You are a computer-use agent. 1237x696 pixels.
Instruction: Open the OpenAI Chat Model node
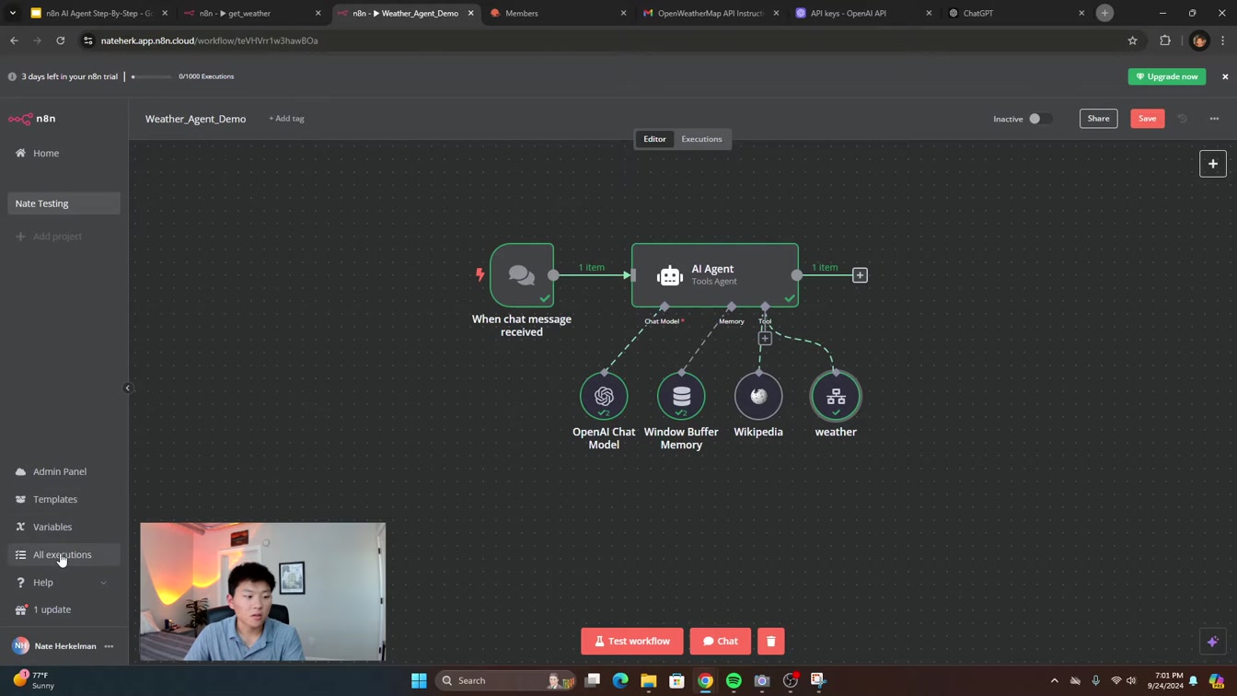click(604, 396)
